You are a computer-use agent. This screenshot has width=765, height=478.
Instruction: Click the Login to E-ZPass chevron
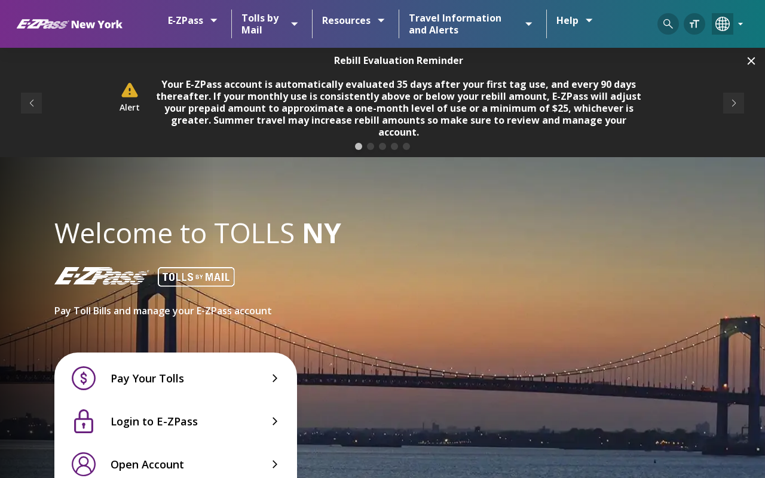click(x=275, y=421)
